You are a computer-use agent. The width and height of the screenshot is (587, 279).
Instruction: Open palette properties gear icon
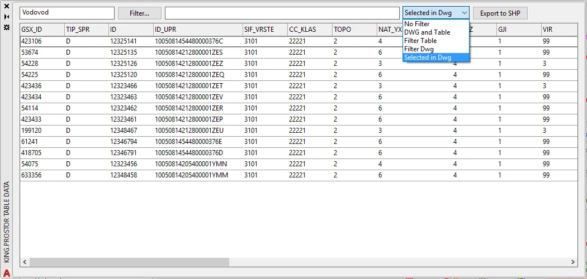(x=7, y=26)
